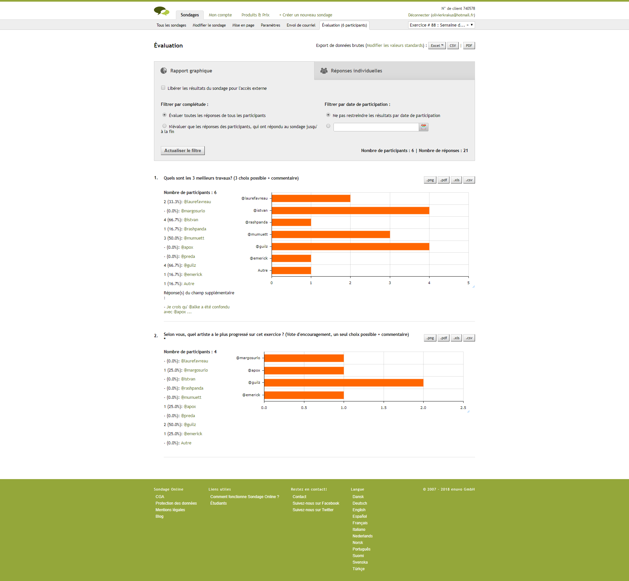Check 'Libérer les résultats du sondage' checkbox
This screenshot has width=629, height=581.
(x=163, y=88)
